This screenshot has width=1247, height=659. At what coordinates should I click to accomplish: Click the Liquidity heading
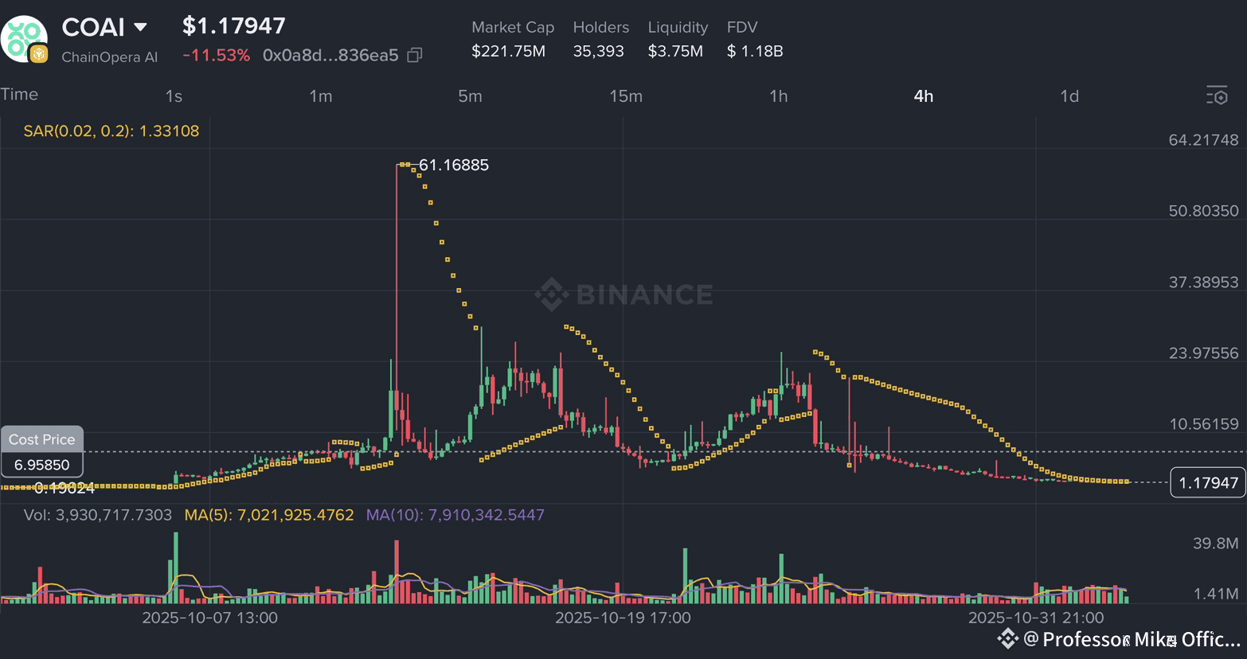point(678,27)
